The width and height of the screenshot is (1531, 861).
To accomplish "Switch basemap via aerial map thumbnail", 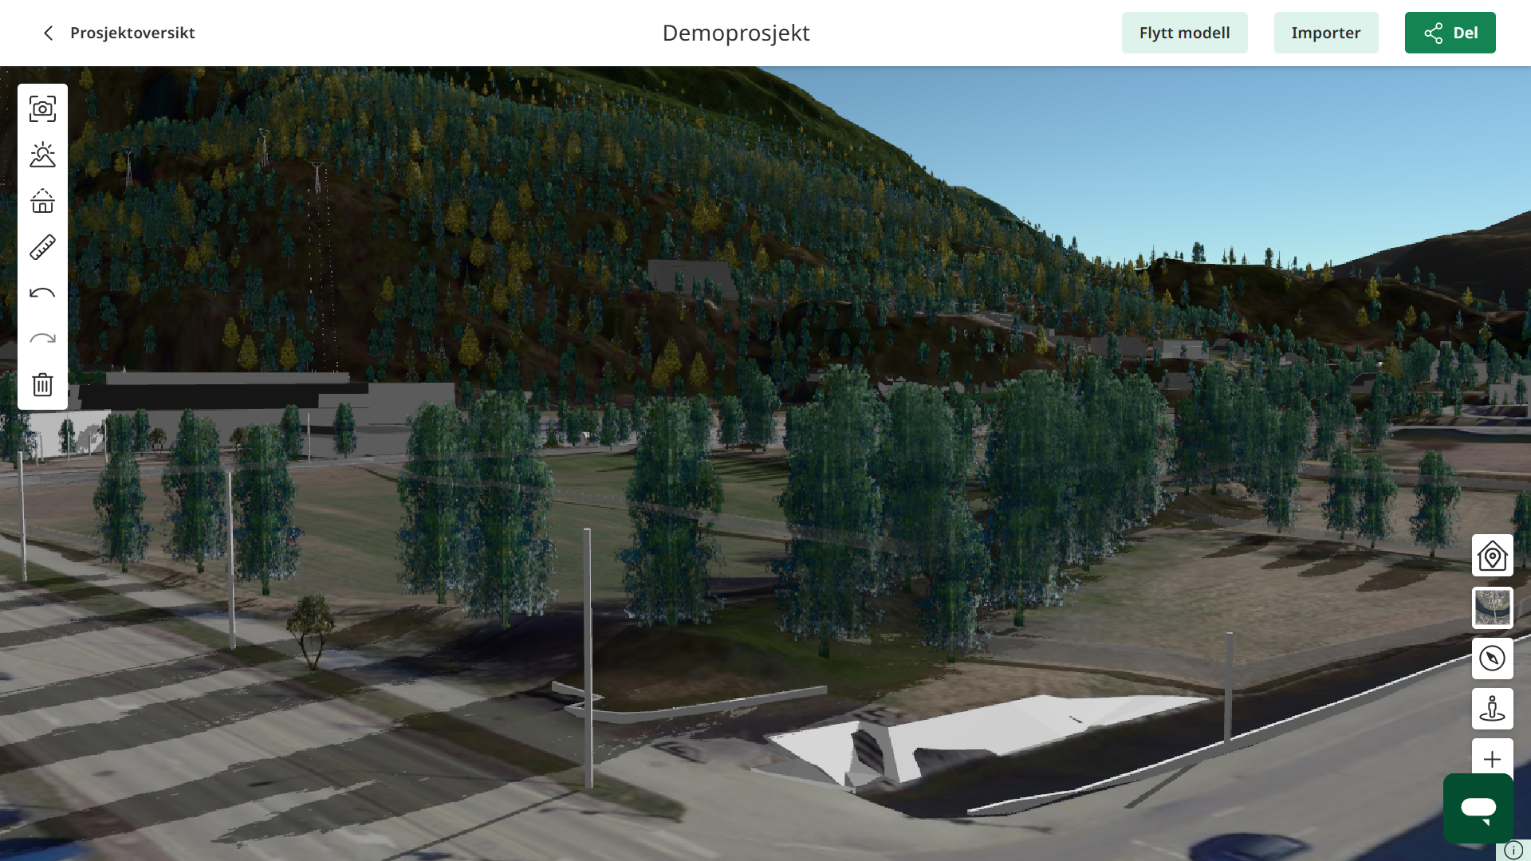I will pyautogui.click(x=1492, y=607).
